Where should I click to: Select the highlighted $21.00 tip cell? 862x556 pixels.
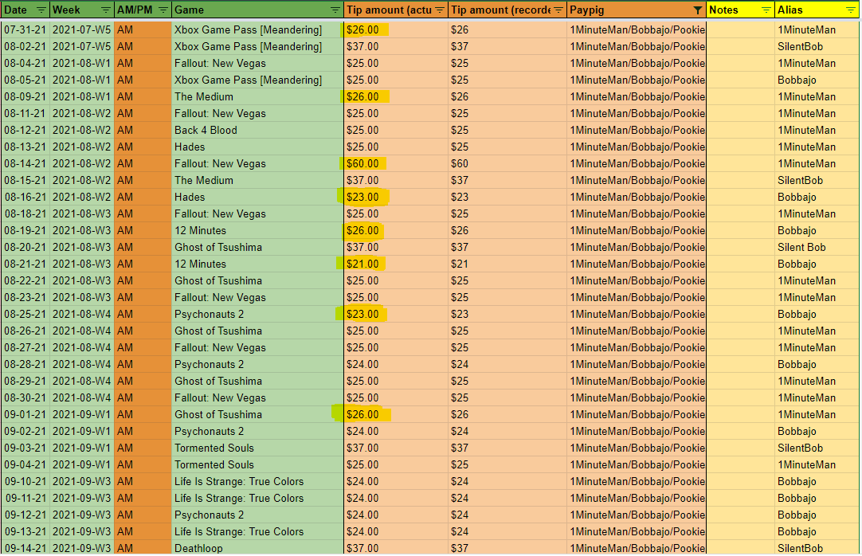tap(396, 264)
